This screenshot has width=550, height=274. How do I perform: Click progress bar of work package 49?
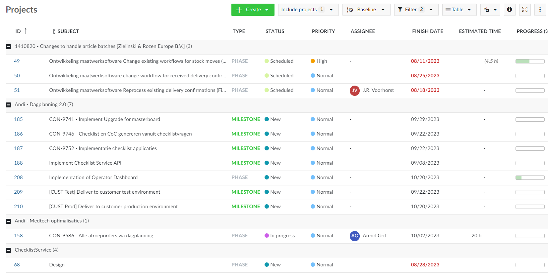529,61
